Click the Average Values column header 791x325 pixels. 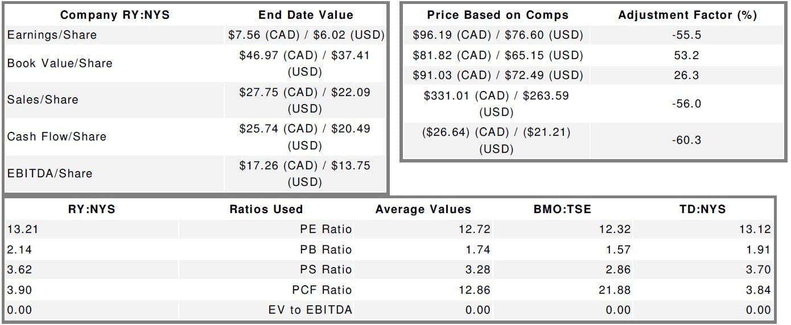tap(423, 209)
